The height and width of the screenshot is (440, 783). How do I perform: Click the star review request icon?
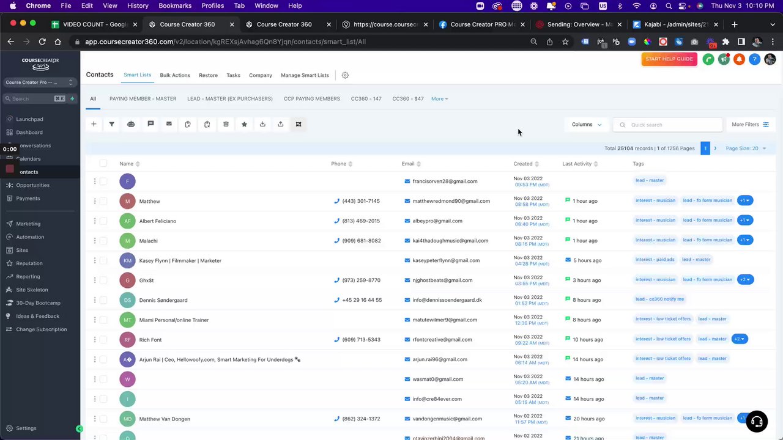coord(244,124)
